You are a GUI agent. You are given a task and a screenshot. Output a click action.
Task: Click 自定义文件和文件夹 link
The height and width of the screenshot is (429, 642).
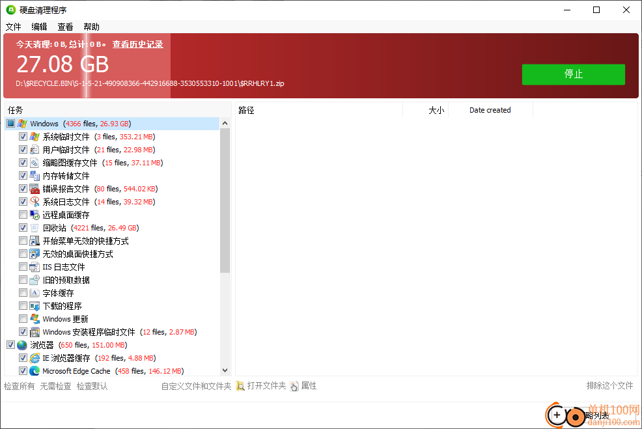click(x=196, y=386)
